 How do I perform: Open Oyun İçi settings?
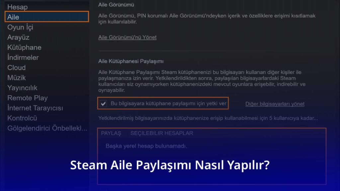click(20, 27)
